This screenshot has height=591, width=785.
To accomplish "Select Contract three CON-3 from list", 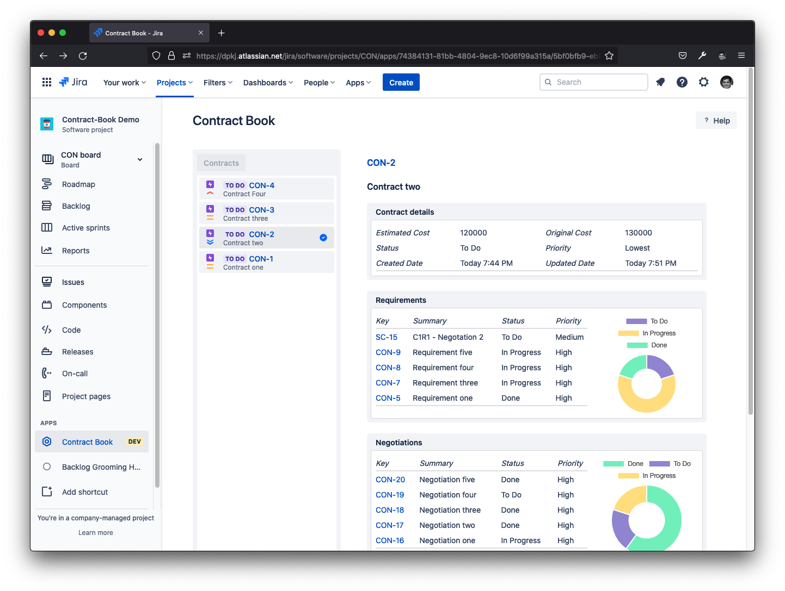I will coord(266,213).
